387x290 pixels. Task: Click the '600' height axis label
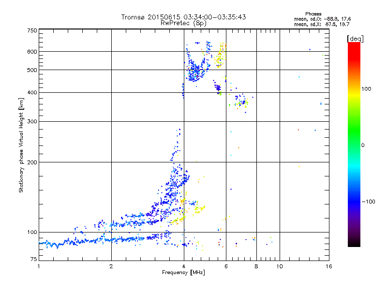click(x=32, y=52)
